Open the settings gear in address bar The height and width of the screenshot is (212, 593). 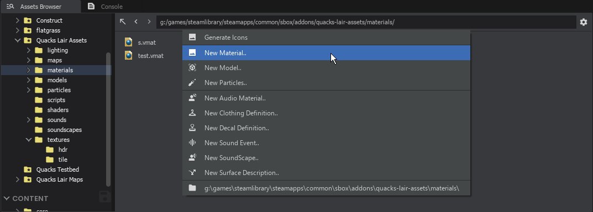tap(584, 22)
